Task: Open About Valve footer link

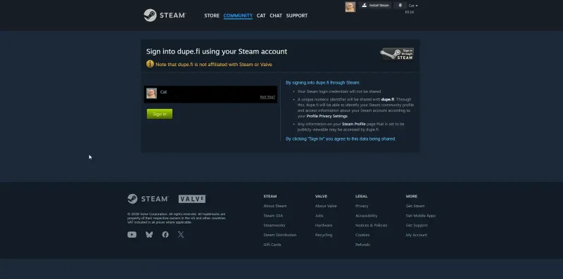Action: (326, 206)
